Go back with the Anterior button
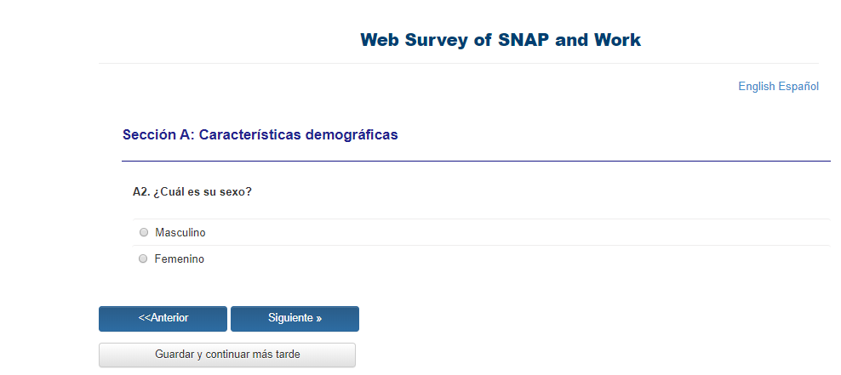Screen dimensions: 841x375 pos(163,318)
